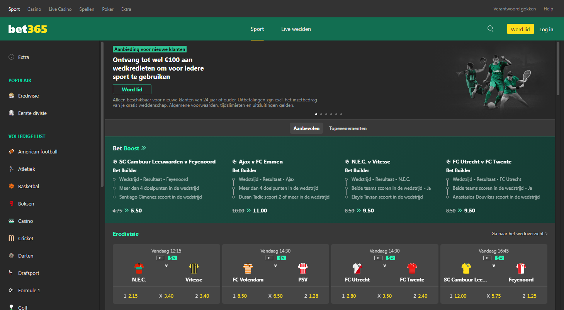The width and height of the screenshot is (564, 310).
Task: Open the search magnifier icon
Action: tap(491, 29)
